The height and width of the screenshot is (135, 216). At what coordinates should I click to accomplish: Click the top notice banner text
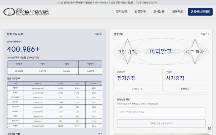tap(108, 2)
